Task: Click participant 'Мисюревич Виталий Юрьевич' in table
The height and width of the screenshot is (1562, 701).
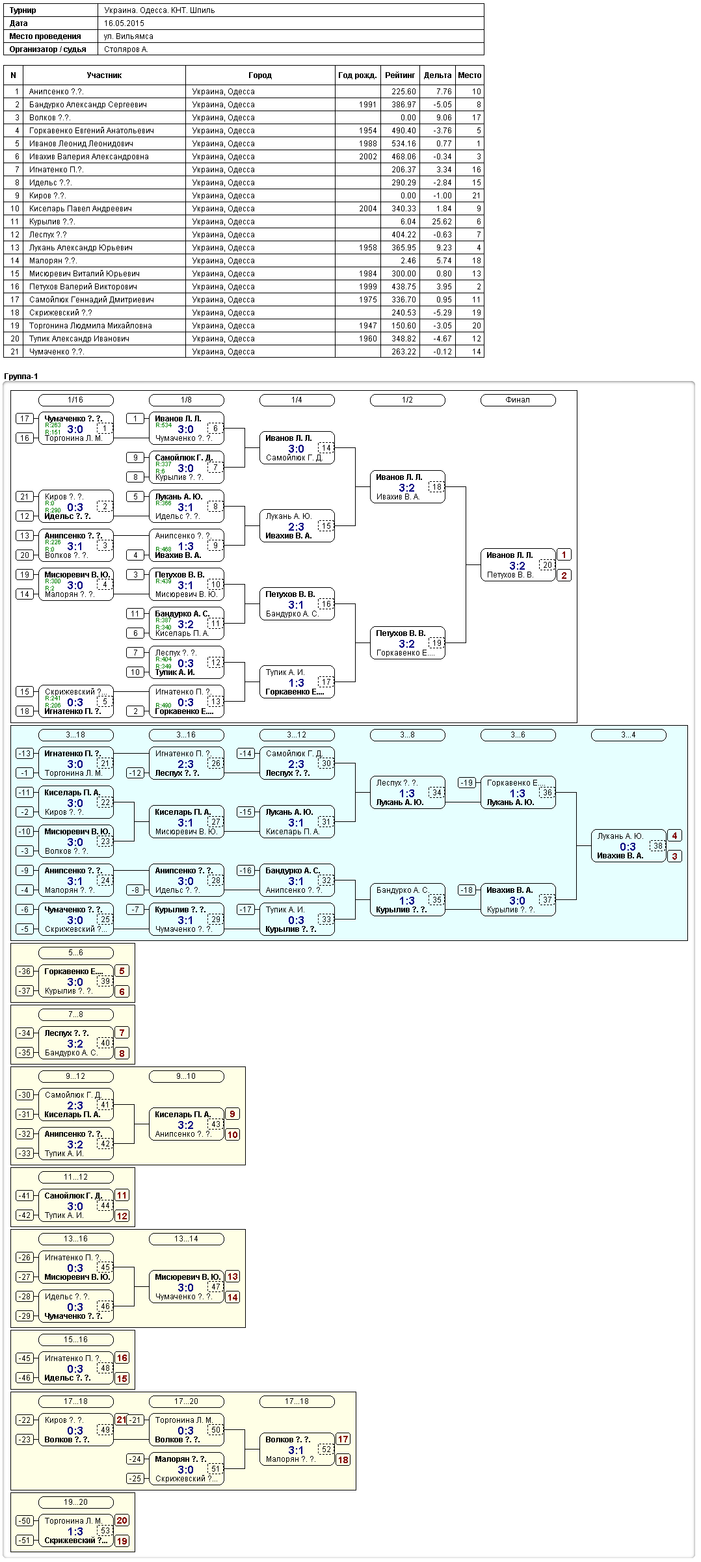Action: point(85,274)
